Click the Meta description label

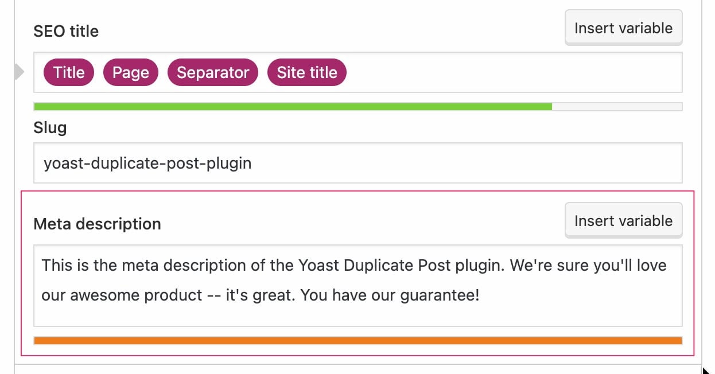[97, 224]
